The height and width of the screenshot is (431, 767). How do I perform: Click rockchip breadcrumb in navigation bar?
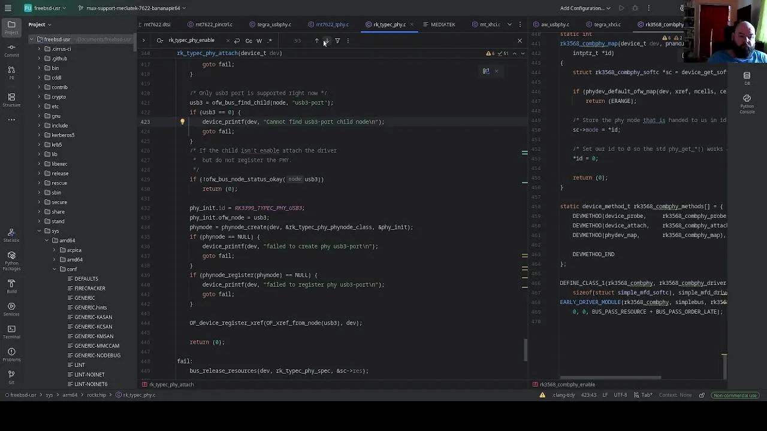(96, 395)
